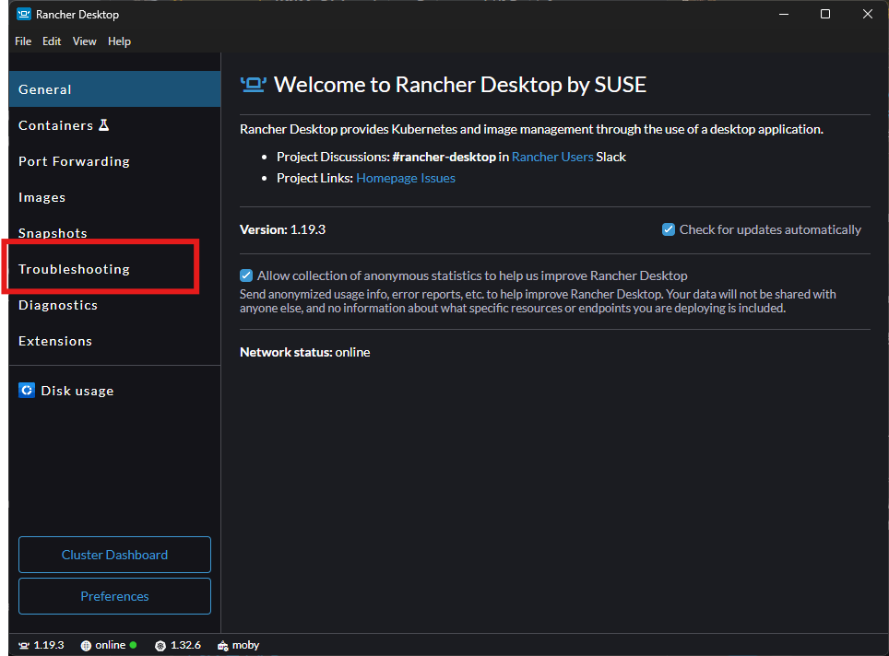889x656 pixels.
Task: Open the Help menu
Action: (x=119, y=41)
